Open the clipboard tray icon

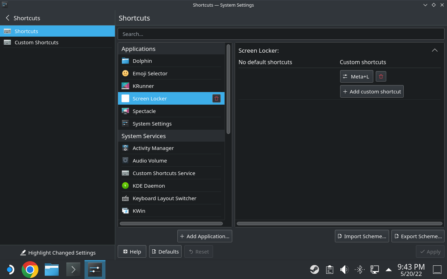329,269
